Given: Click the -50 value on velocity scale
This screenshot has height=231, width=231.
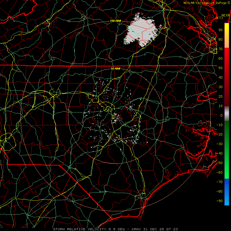Looking at the screenshot, I should tap(219, 163).
